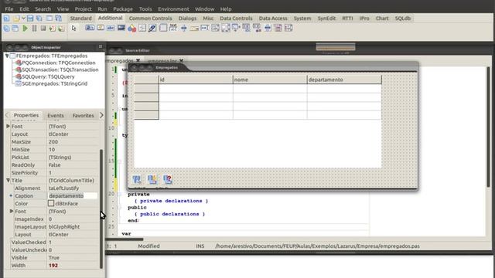
Task: Open the Package menu
Action: coord(123,8)
